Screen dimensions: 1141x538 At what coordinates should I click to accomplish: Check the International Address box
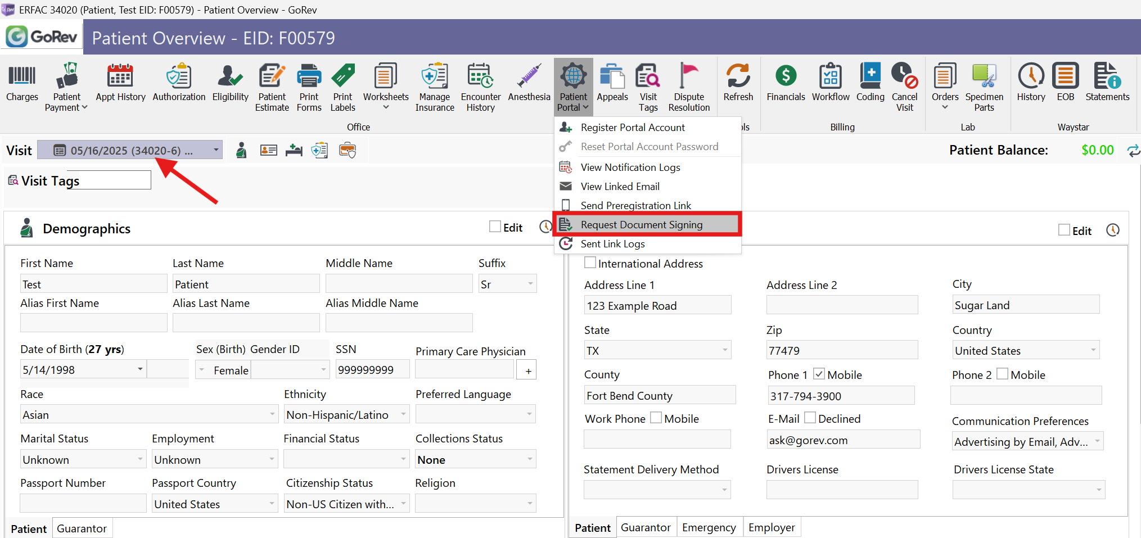pyautogui.click(x=590, y=263)
